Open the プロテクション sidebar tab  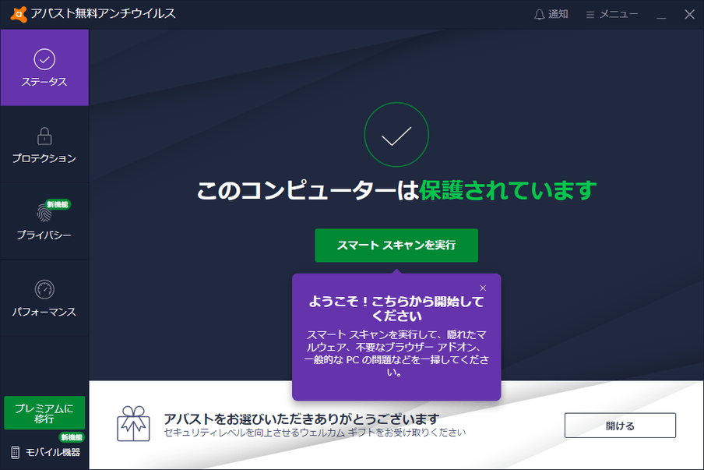click(44, 145)
